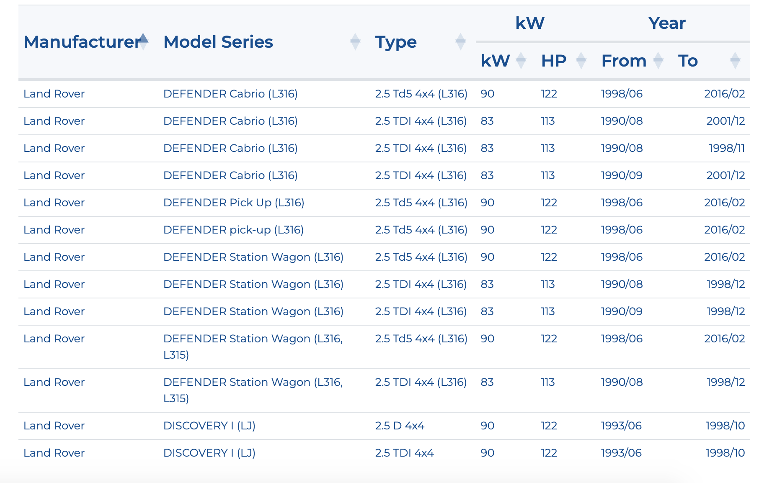Select DEFENDER Pick Up (L316) model cell
Image resolution: width=759 pixels, height=483 pixels.
pyautogui.click(x=234, y=203)
